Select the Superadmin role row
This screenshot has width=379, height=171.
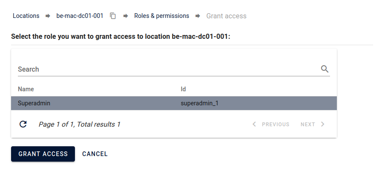click(x=174, y=103)
